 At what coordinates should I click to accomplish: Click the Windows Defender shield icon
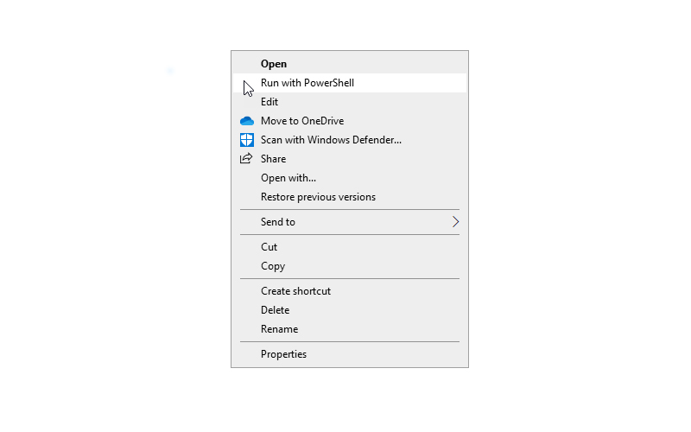click(246, 140)
